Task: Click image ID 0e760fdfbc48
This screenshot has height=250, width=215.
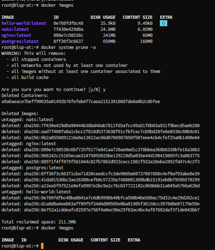Action: click(68, 23)
